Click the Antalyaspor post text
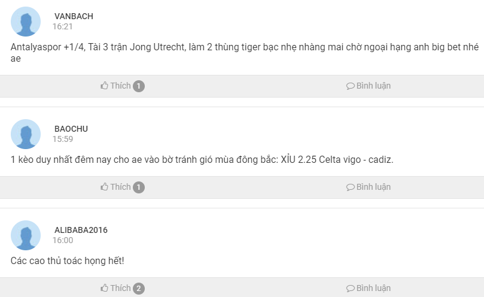Screen dimensions: 484x297 [x=245, y=53]
